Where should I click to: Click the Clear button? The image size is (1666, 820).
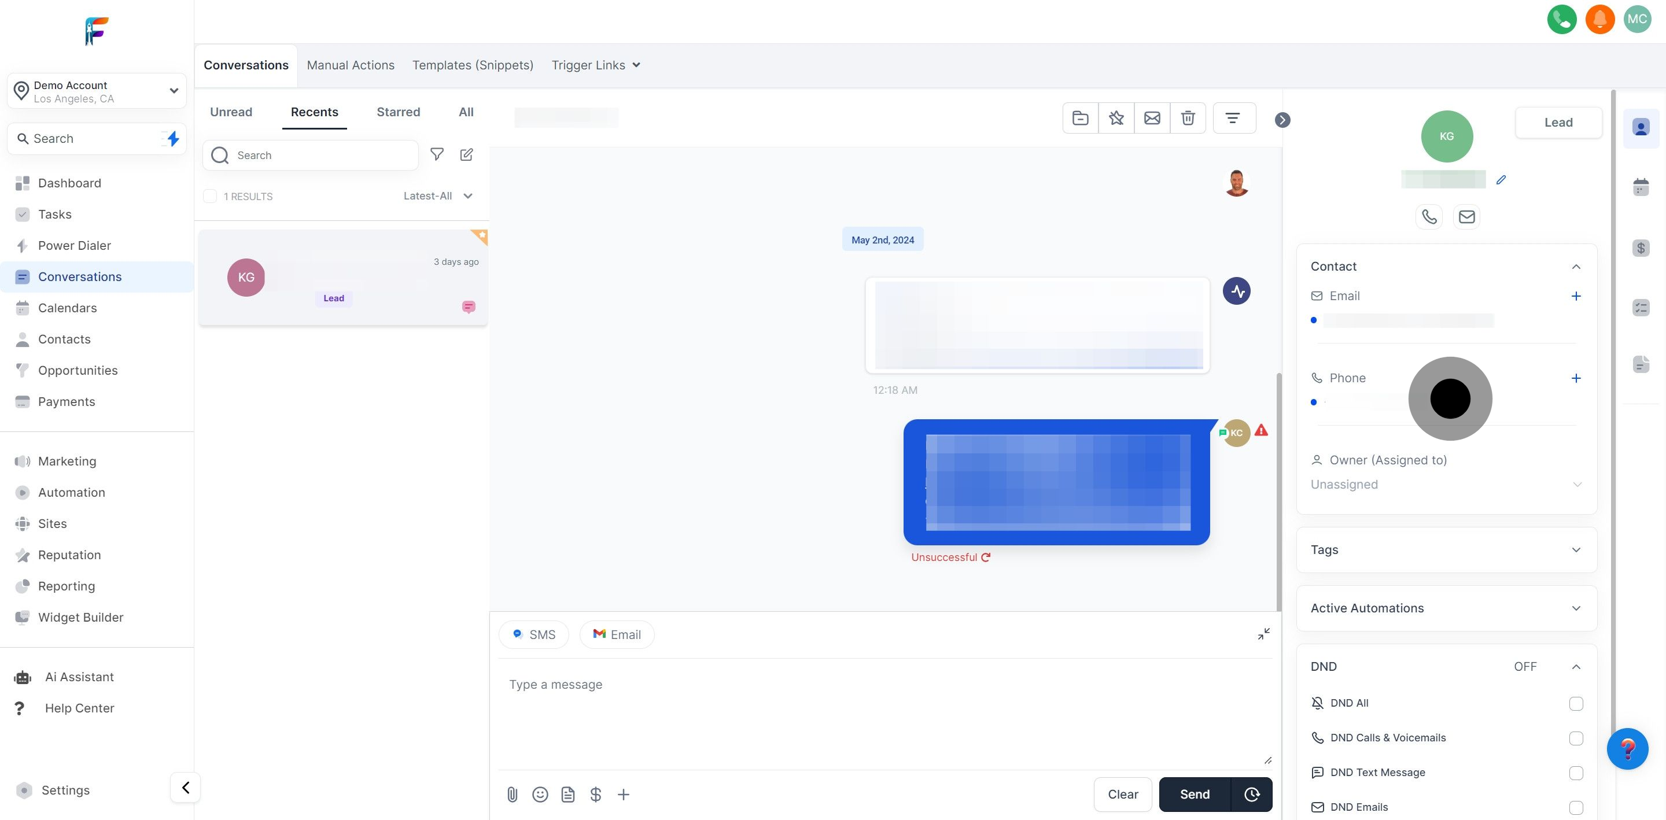tap(1122, 794)
